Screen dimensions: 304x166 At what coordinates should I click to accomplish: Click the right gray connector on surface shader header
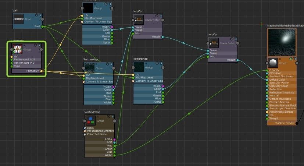coord(297,63)
